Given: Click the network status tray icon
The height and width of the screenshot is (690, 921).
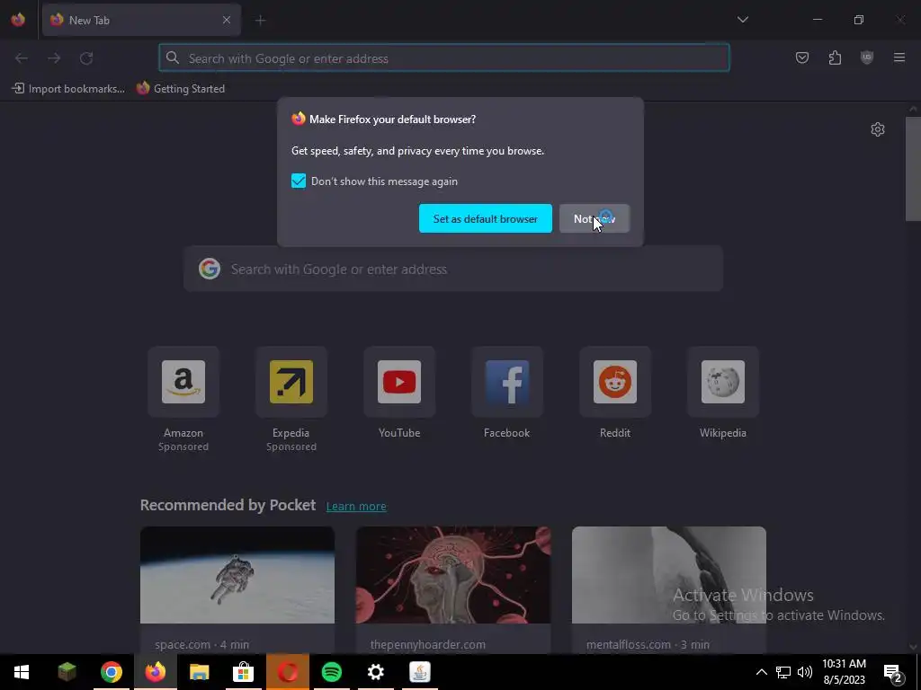Looking at the screenshot, I should (x=783, y=672).
